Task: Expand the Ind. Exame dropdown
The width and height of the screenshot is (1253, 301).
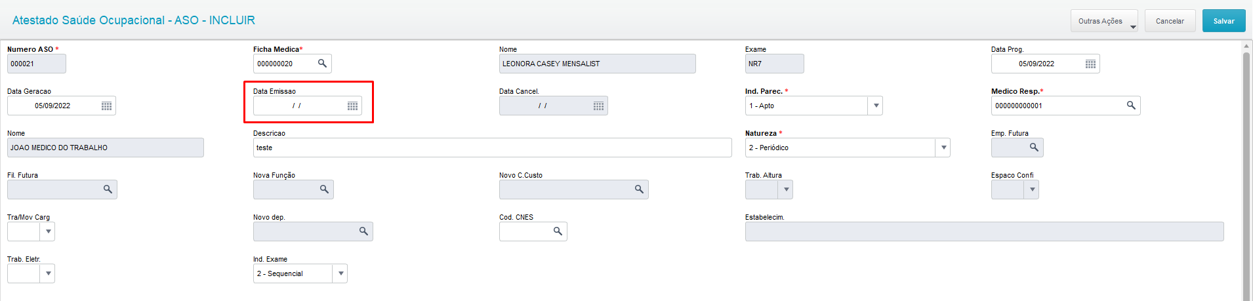Action: [340, 273]
